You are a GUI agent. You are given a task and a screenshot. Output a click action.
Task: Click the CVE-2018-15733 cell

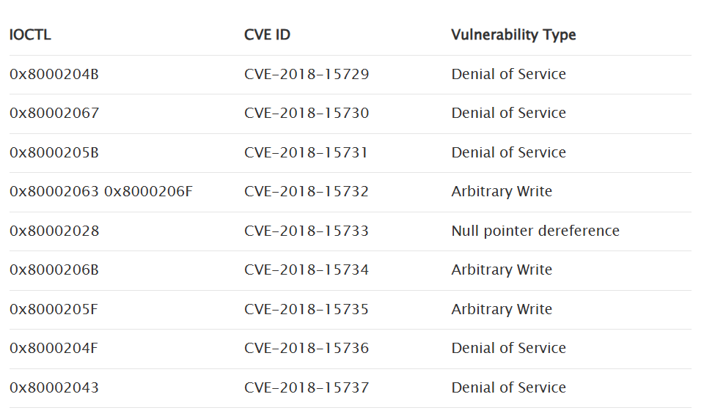[x=307, y=231]
